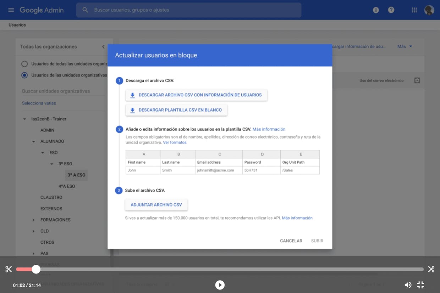Click the 'Last name' header cell
This screenshot has width=440, height=293.
point(177,162)
